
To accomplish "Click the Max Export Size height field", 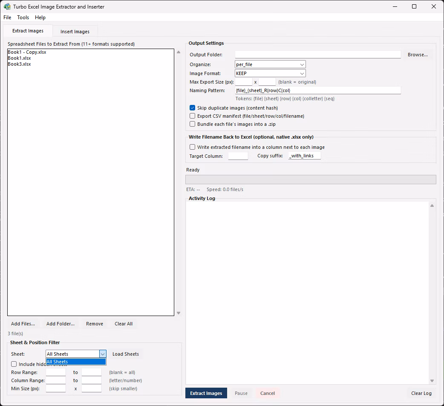I will point(267,82).
